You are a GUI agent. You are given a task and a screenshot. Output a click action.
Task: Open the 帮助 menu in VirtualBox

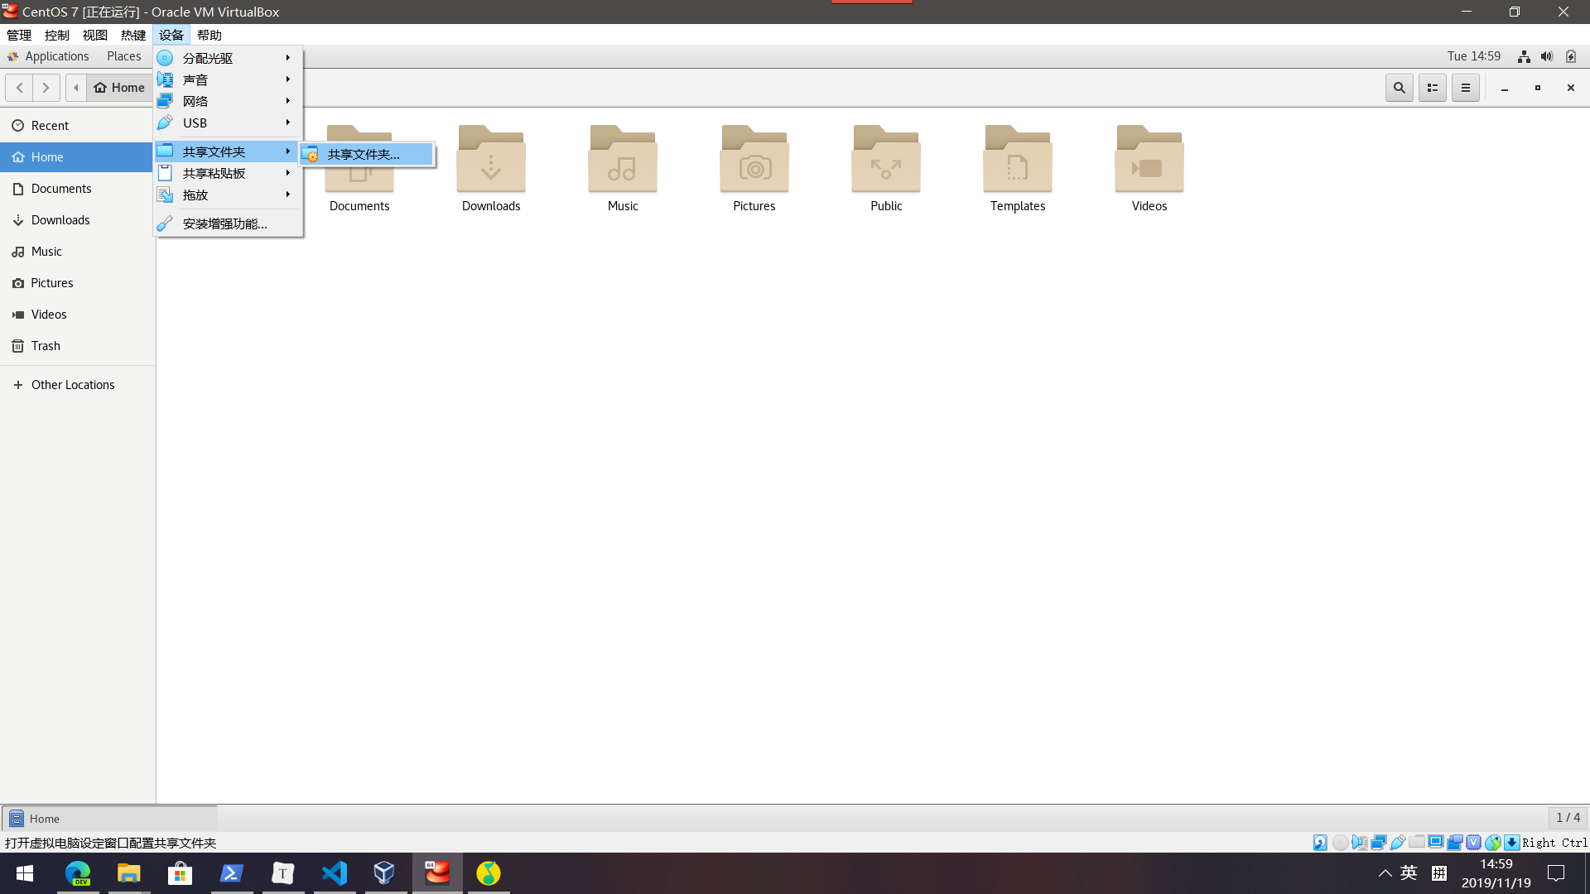point(209,35)
